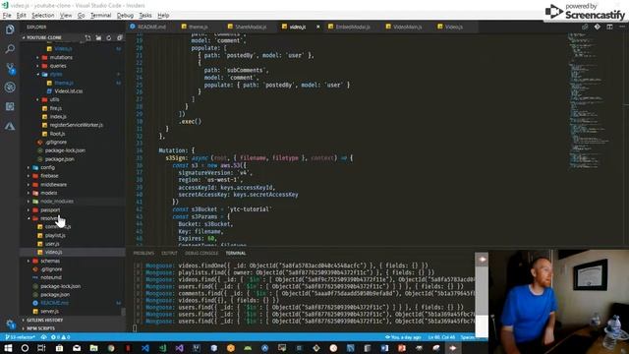Screen dimensions: 629x354
Task: Click the errors and warnings count in status bar
Action: coord(61,337)
